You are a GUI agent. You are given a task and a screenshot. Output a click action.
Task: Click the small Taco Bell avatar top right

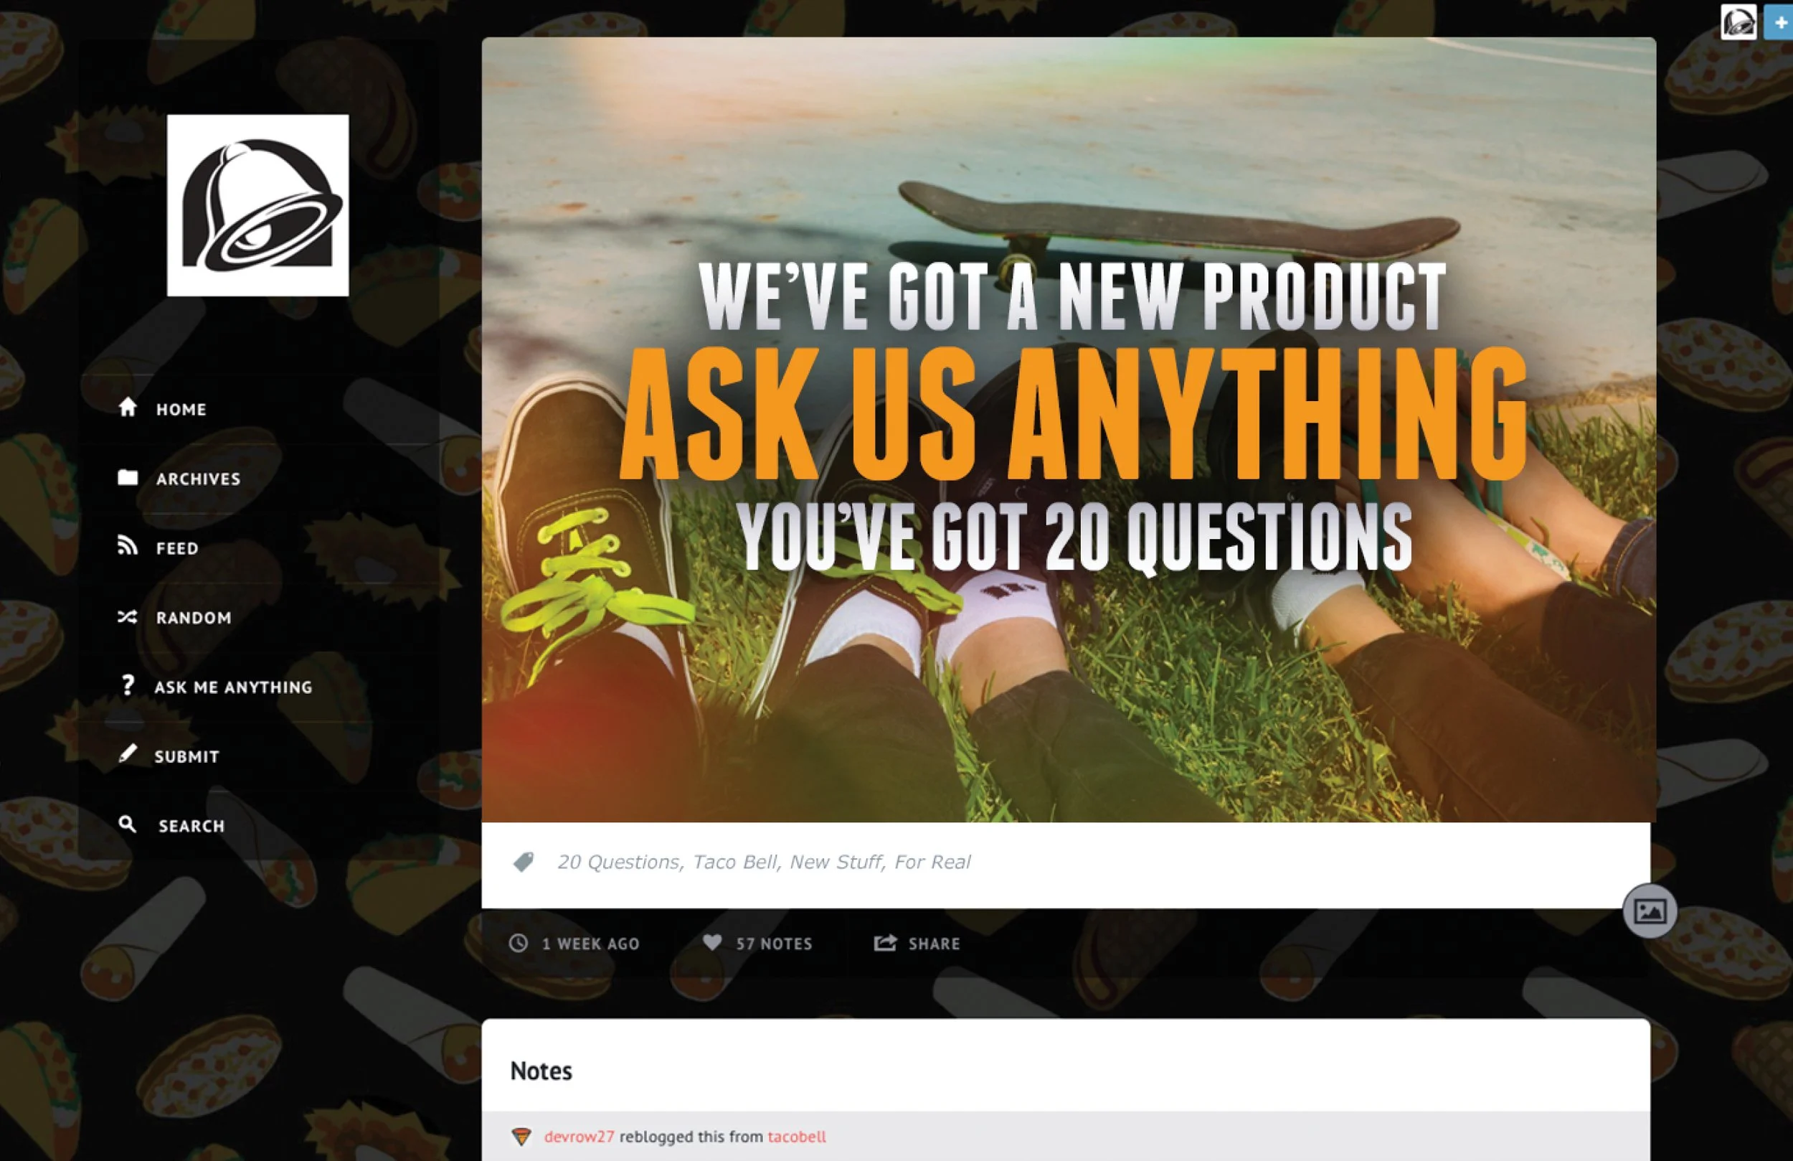pyautogui.click(x=1738, y=22)
